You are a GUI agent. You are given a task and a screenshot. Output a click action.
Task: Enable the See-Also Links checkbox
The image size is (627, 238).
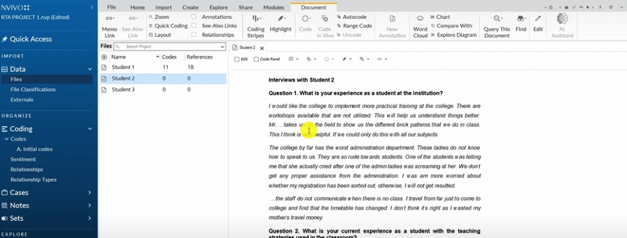[x=194, y=26]
